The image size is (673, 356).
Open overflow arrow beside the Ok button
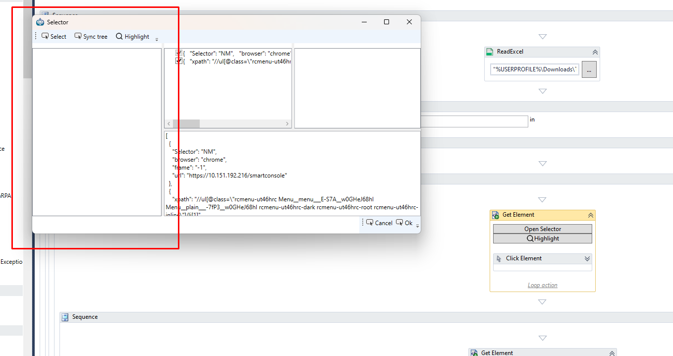coord(417,226)
